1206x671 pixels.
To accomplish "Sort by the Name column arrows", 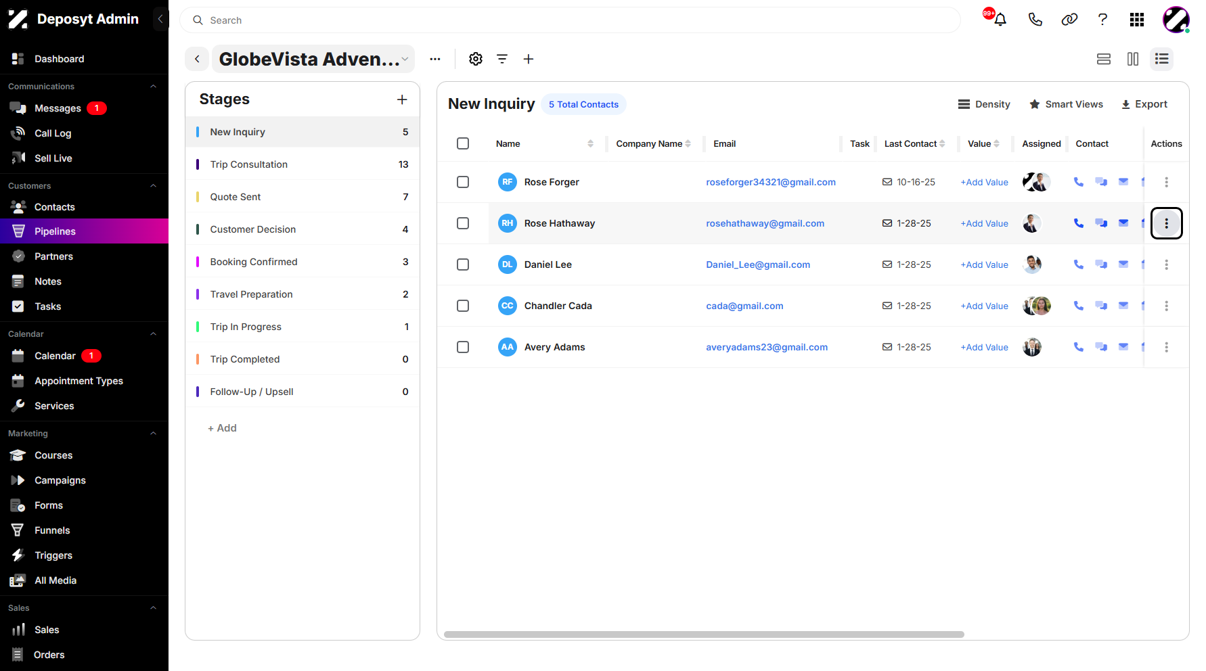I will pyautogui.click(x=590, y=143).
